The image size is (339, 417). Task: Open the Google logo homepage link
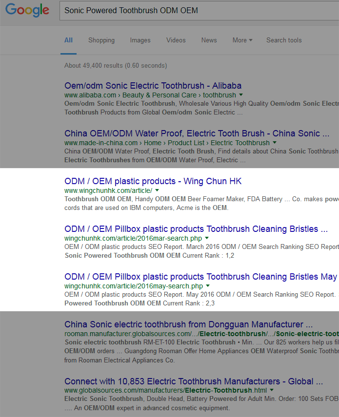[27, 10]
